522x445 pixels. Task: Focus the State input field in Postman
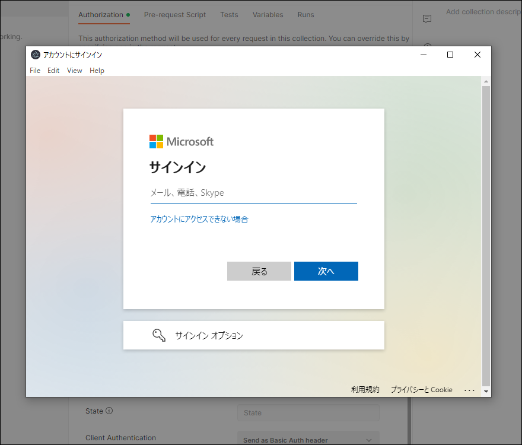pyautogui.click(x=308, y=413)
